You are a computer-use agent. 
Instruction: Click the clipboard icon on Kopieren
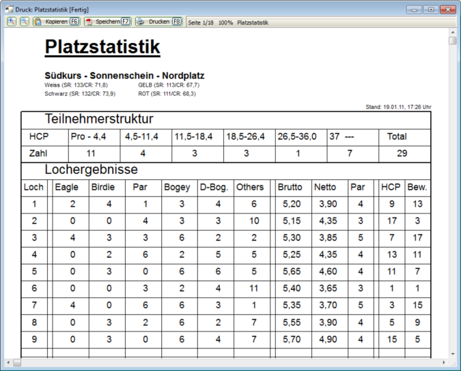pos(38,22)
